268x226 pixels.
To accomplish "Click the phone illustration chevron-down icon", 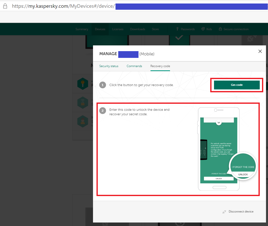I will tap(219, 122).
